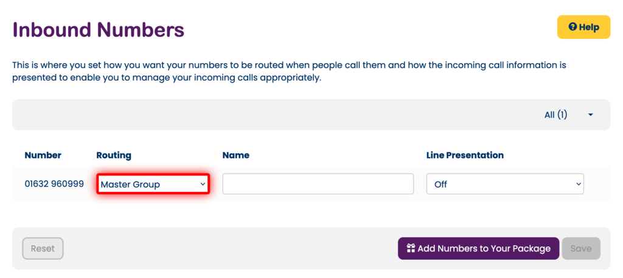Click the Line Presentation column header

point(465,155)
